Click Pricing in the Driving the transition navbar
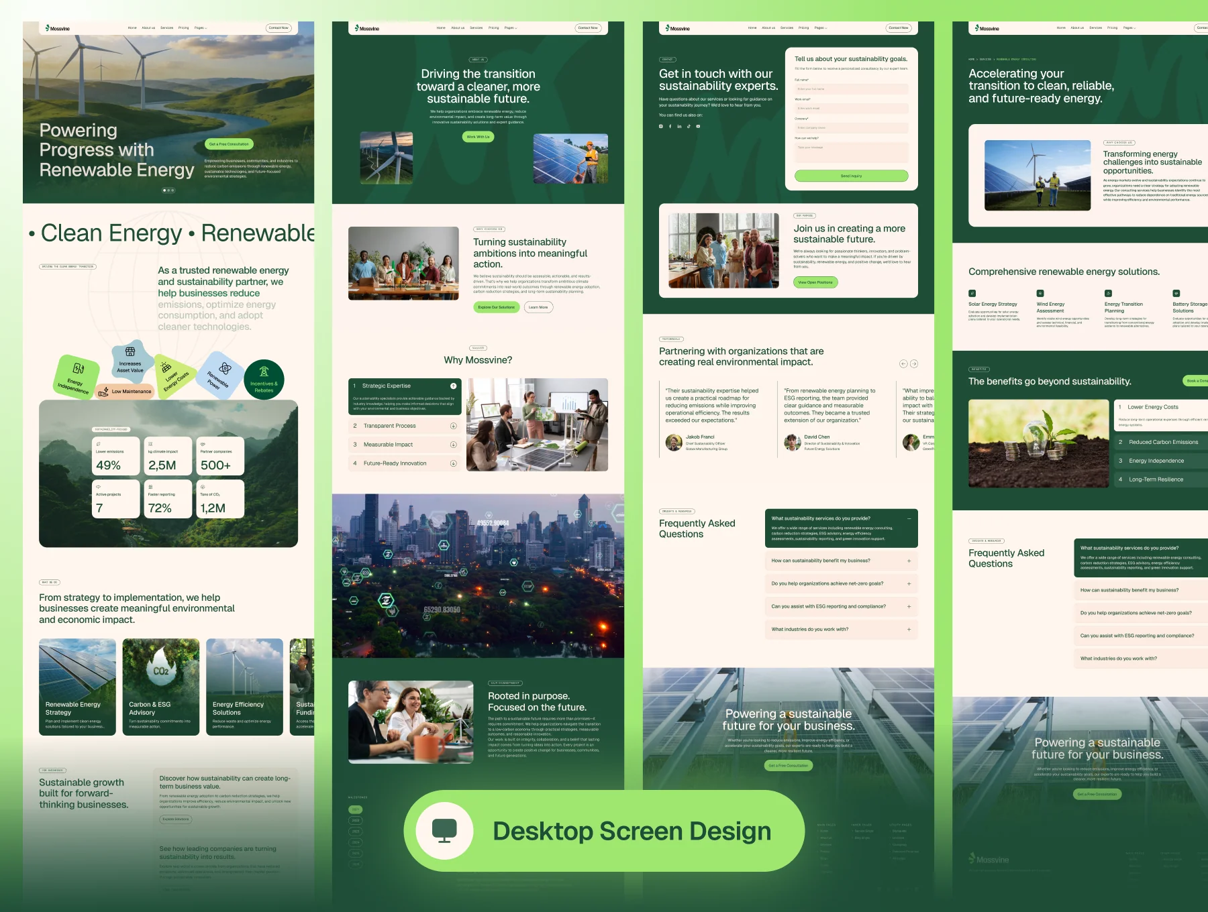The width and height of the screenshot is (1208, 912). [x=493, y=28]
